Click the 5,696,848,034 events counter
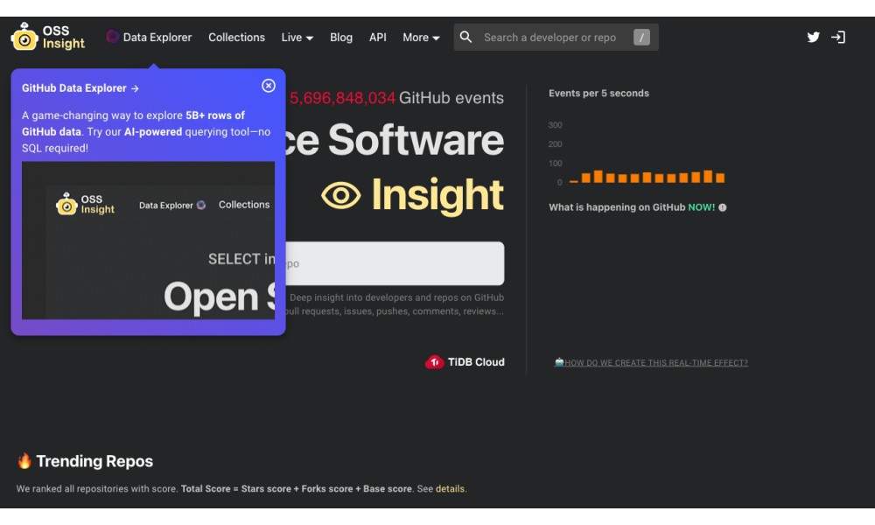Image resolution: width=875 pixels, height=525 pixels. click(x=342, y=98)
